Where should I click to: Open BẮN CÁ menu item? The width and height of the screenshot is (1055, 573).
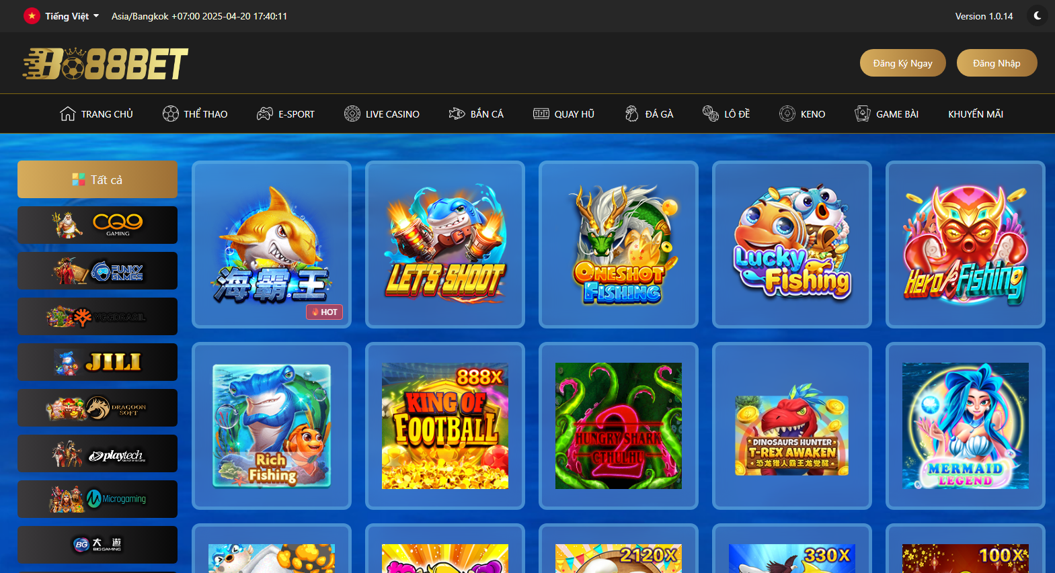coord(476,114)
